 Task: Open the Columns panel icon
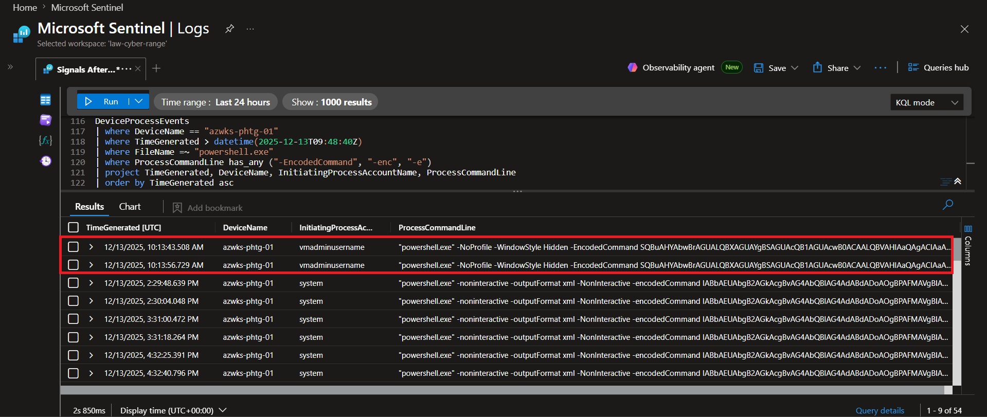968,245
